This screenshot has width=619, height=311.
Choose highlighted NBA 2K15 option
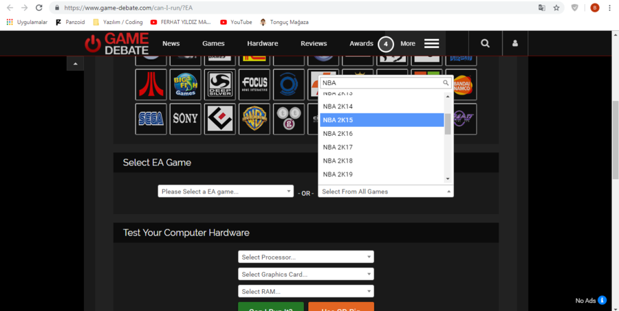tap(382, 120)
